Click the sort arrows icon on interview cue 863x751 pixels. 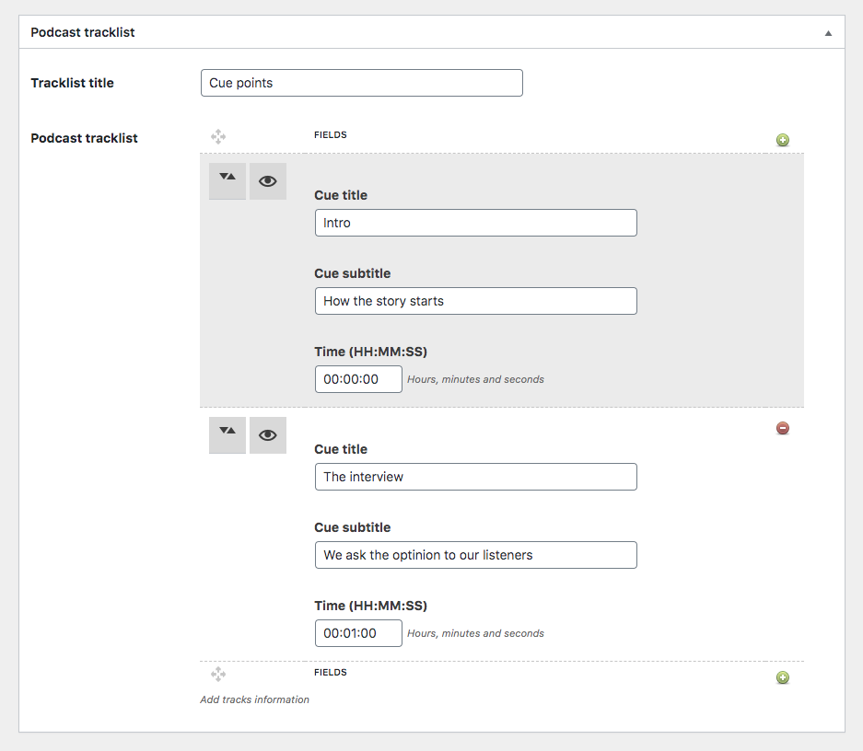(x=227, y=435)
